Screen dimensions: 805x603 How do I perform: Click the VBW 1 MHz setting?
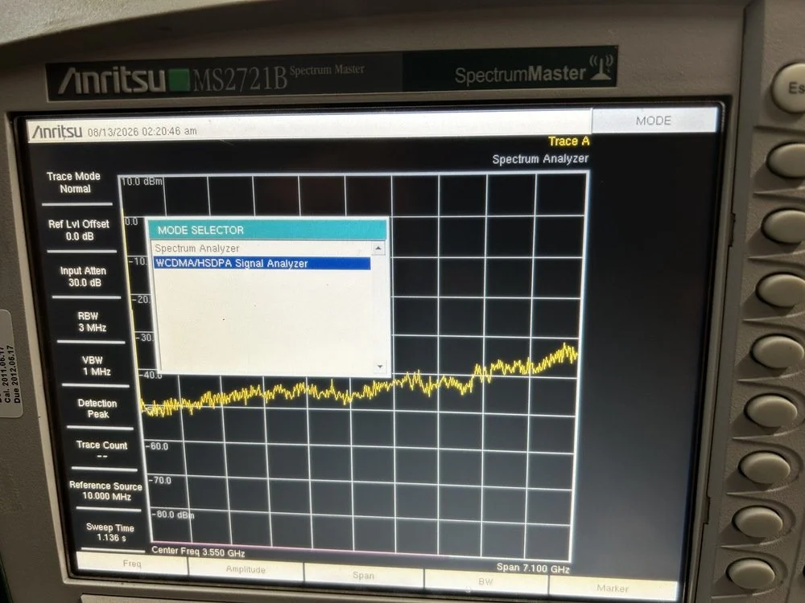point(95,366)
